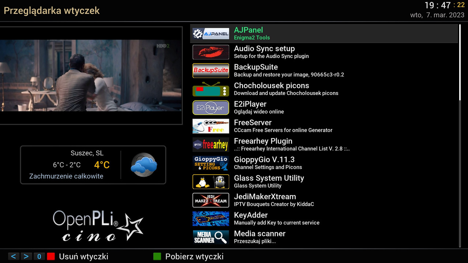Click the cloudy weather icon
Viewport: 468px width, 263px height.
[x=144, y=165]
